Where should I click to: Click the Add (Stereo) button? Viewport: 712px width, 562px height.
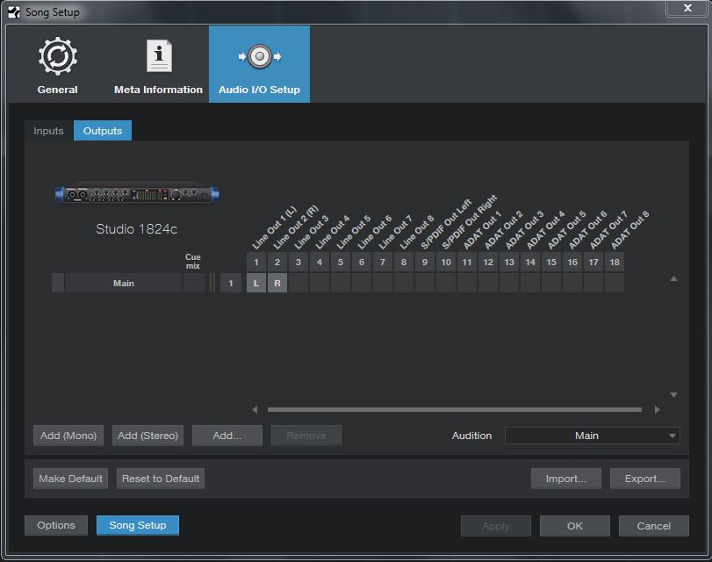click(147, 436)
